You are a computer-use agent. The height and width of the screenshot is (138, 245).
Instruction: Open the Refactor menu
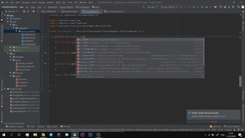(51, 2)
